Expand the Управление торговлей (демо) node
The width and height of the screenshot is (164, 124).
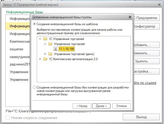click(x=45, y=54)
